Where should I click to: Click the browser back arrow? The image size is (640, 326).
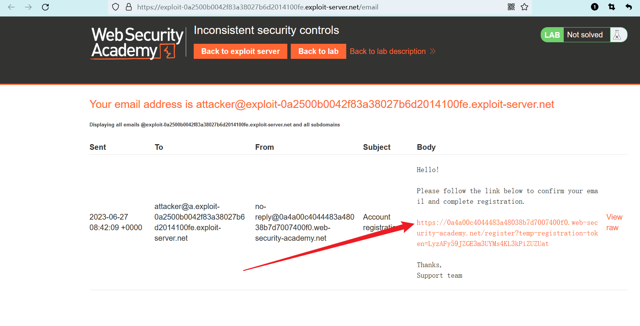click(x=11, y=7)
